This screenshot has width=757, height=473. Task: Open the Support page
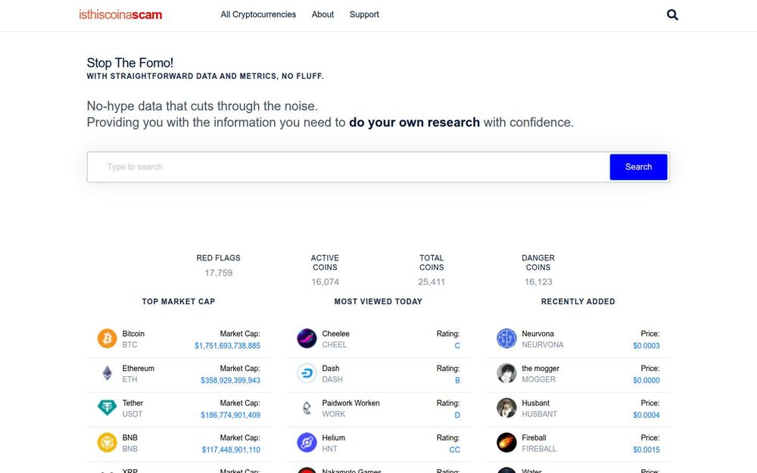(364, 14)
